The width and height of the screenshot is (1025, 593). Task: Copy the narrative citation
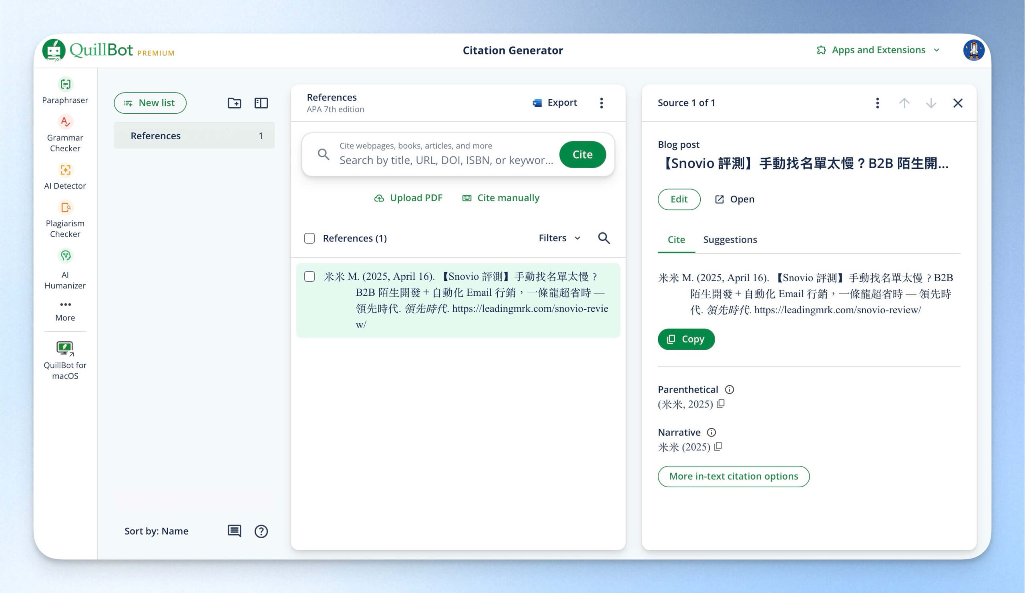718,446
